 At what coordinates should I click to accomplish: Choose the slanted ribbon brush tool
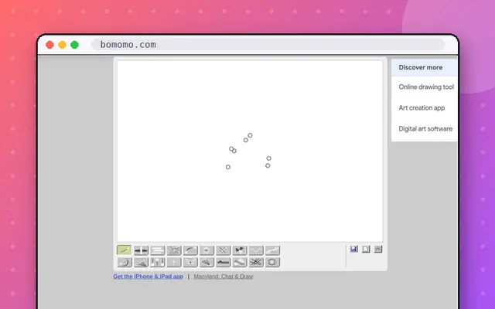(x=240, y=262)
